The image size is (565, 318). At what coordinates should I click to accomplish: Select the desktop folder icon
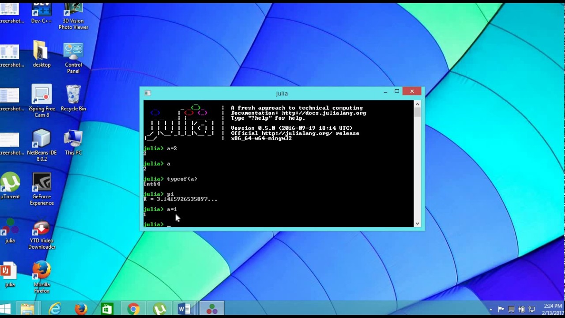pos(41,54)
